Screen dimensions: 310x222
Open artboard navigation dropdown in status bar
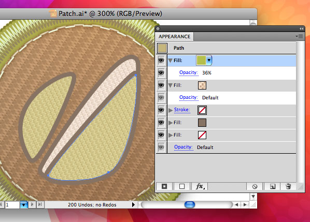click(x=23, y=205)
